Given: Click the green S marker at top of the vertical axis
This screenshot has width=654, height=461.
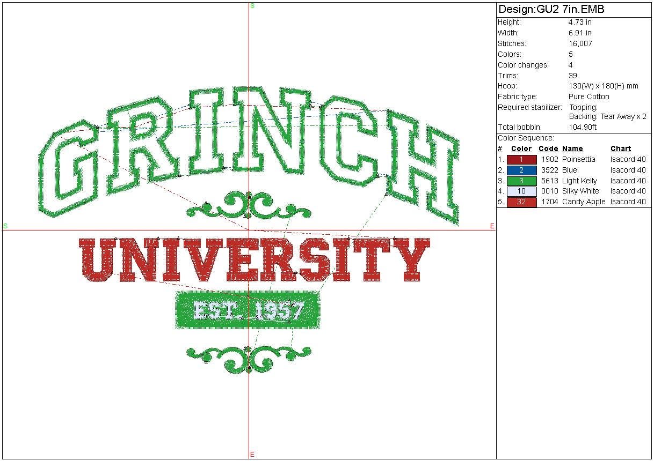Looking at the screenshot, I should click(252, 6).
